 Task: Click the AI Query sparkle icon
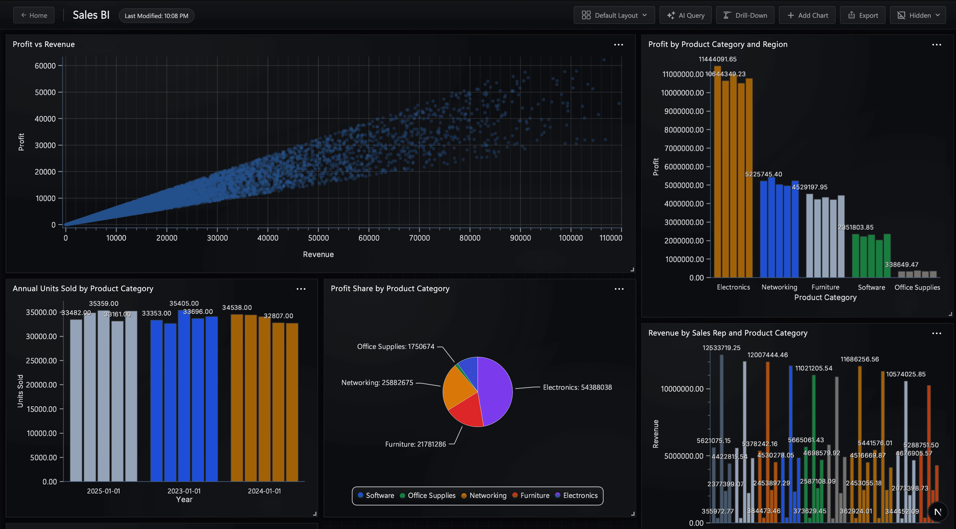671,15
